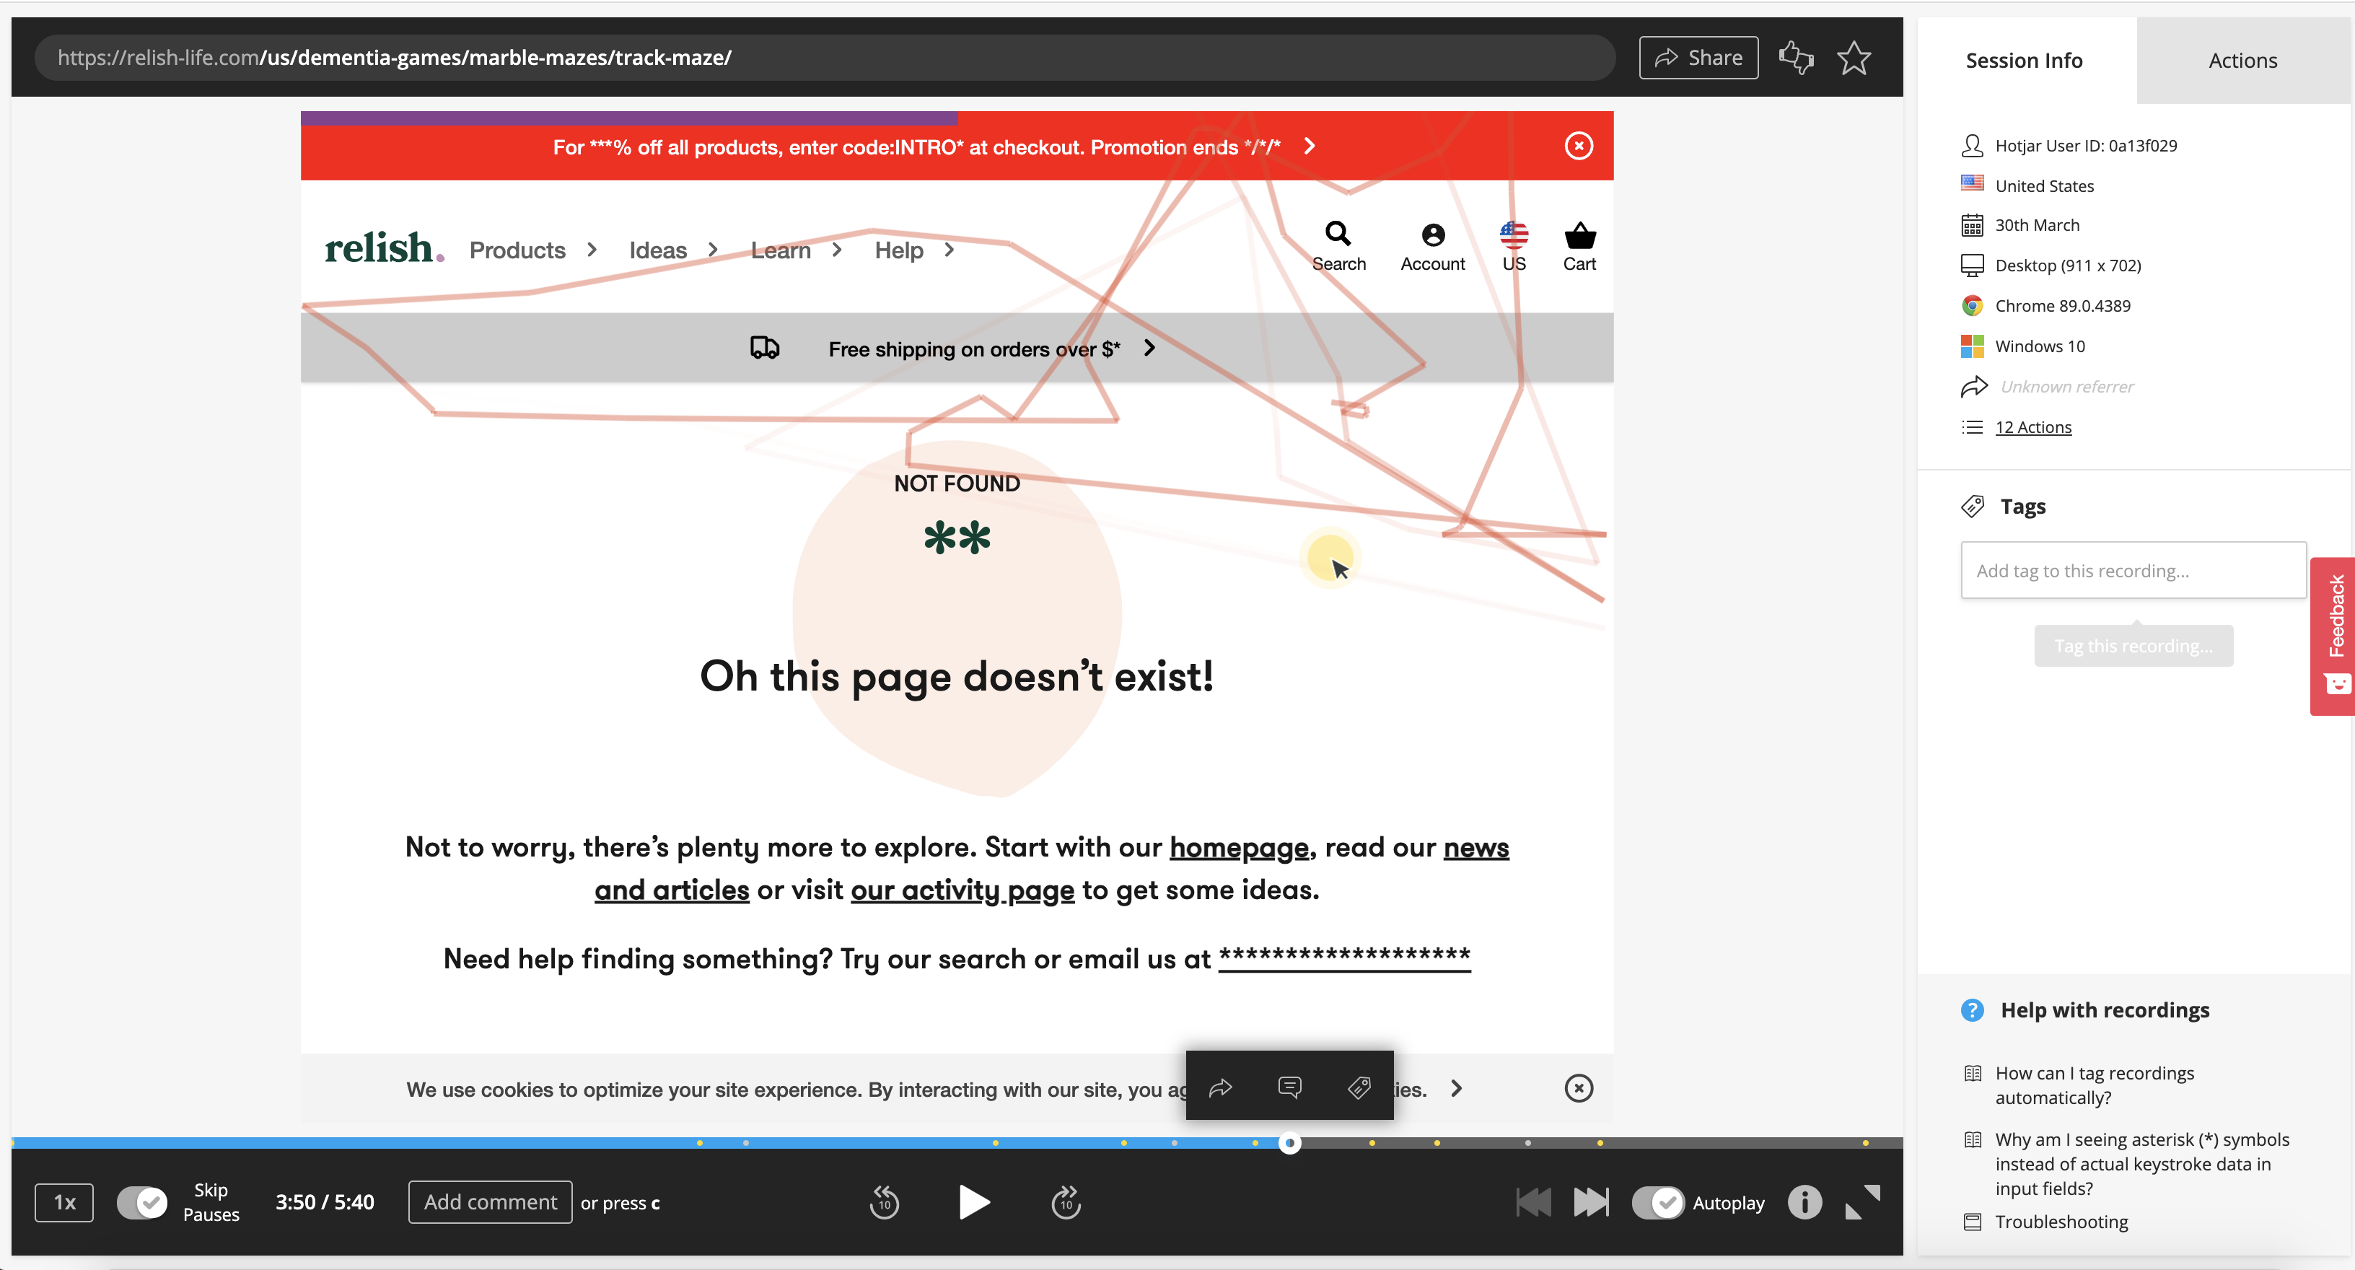
Task: Jump to next recording
Action: coord(1591,1202)
